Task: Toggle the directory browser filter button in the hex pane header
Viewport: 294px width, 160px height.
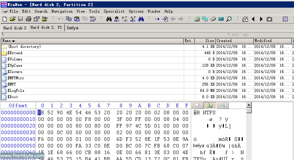Action: pyautogui.click(x=210, y=105)
